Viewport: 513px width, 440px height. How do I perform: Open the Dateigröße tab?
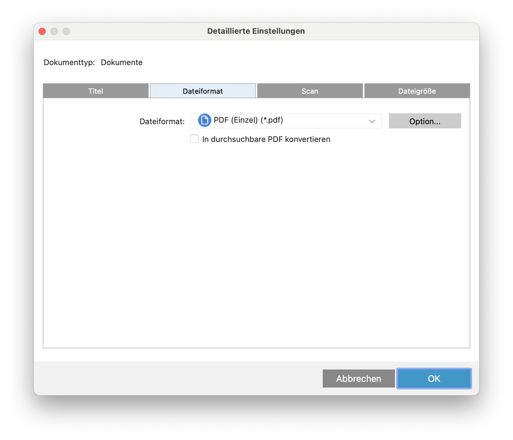pos(417,91)
